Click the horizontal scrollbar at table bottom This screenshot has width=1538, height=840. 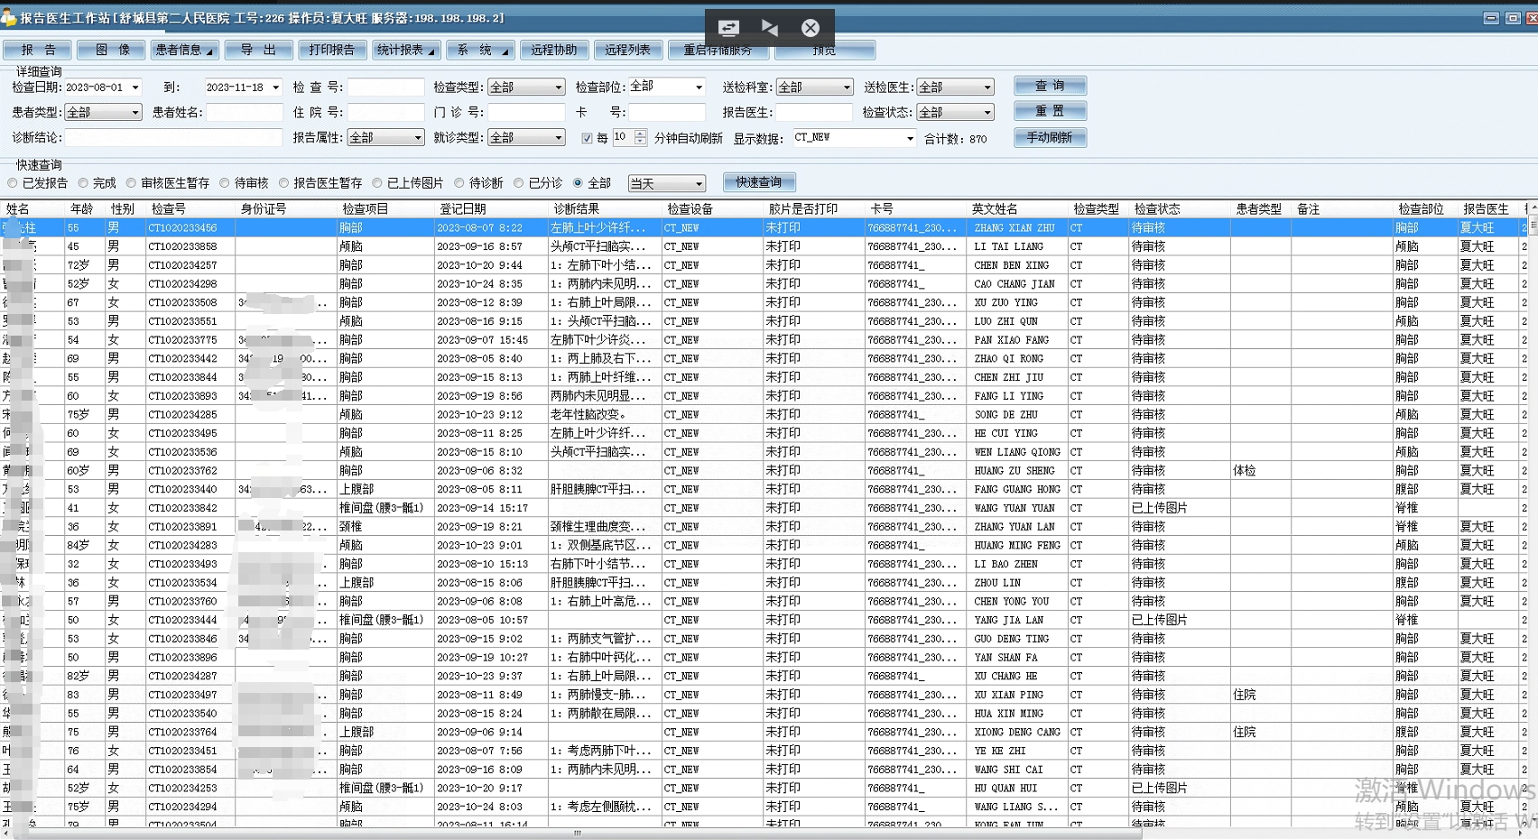click(x=578, y=834)
